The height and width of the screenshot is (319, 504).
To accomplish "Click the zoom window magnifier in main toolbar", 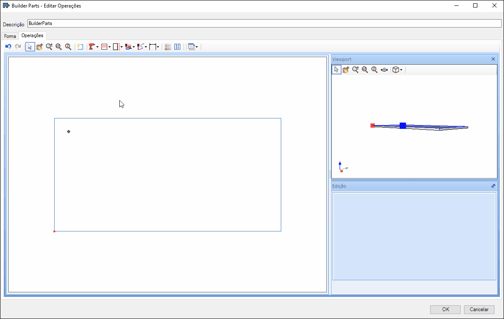I will pyautogui.click(x=59, y=47).
